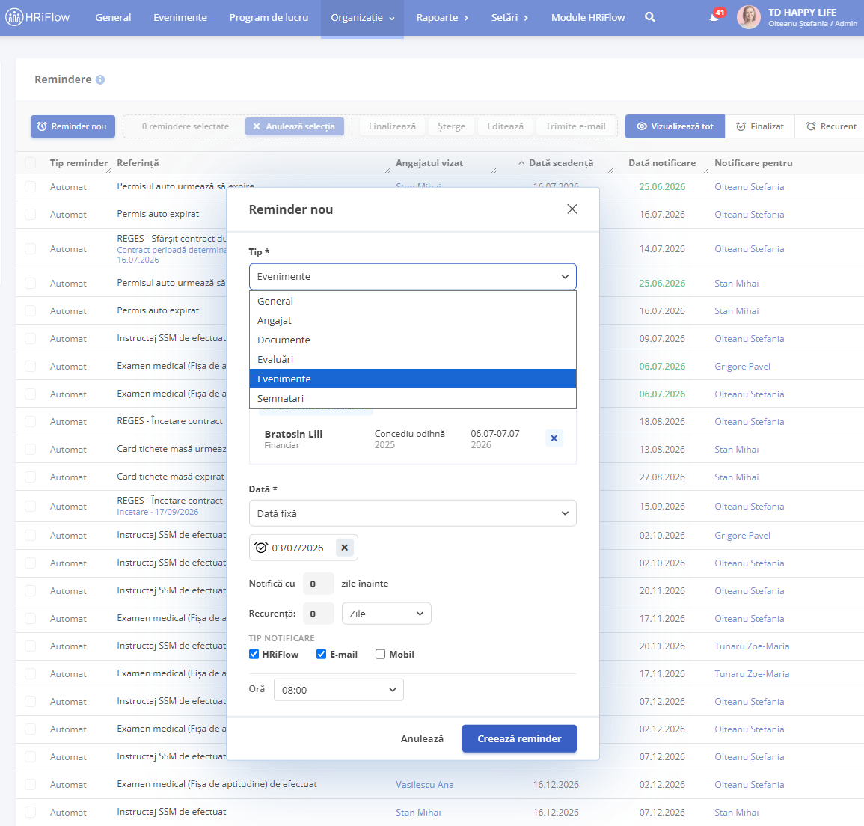
Task: Click alarm clock icon in date field
Action: (x=260, y=548)
